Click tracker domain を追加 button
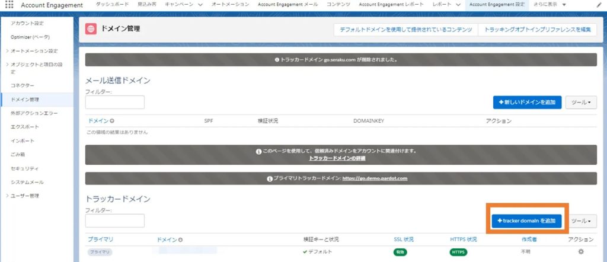This screenshot has height=262, width=607. pos(526,221)
